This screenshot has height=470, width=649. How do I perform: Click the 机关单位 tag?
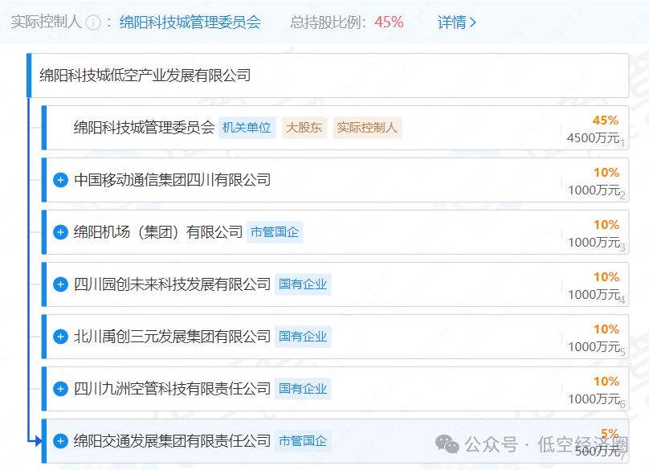pyautogui.click(x=247, y=128)
